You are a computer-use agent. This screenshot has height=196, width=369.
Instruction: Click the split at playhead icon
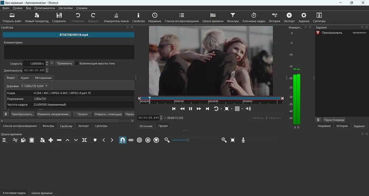tap(85, 140)
